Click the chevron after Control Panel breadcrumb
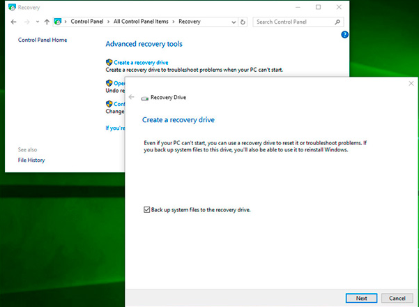 click(109, 22)
